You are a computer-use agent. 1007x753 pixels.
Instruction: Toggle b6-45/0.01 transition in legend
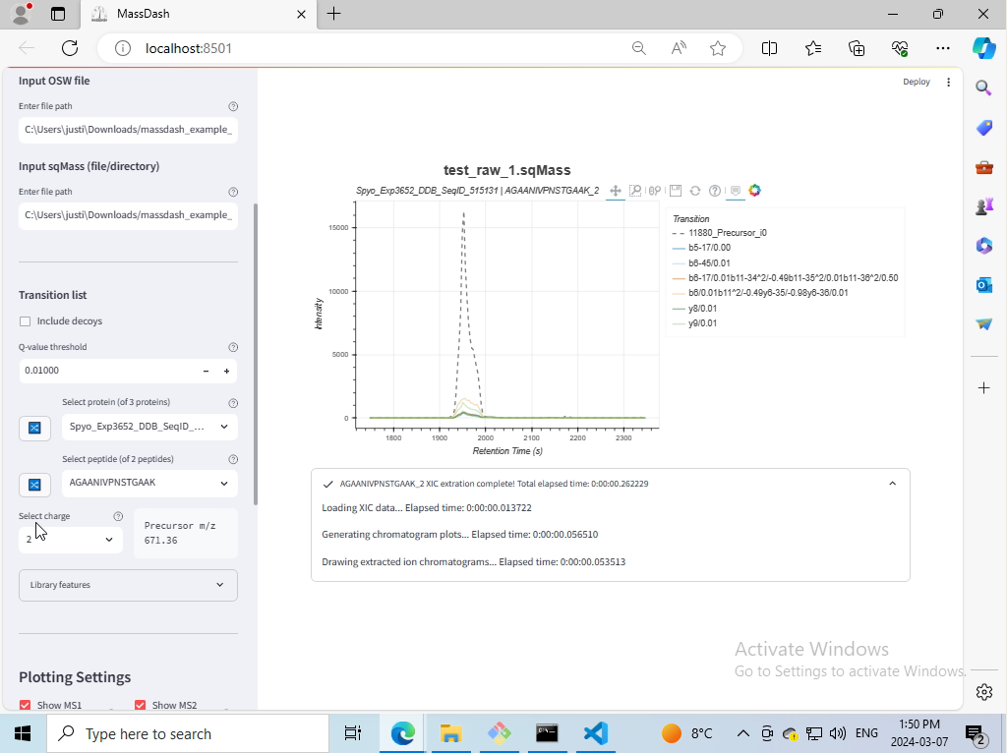click(701, 263)
